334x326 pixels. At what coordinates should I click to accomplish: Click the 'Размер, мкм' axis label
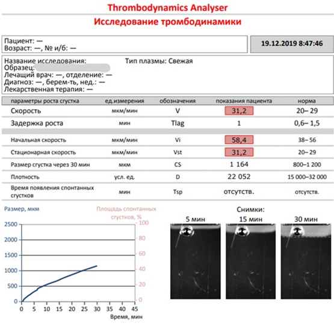[x=22, y=209]
